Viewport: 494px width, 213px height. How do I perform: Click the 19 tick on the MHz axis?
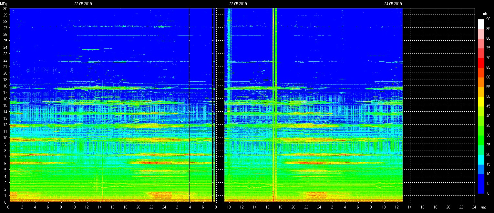(5, 79)
